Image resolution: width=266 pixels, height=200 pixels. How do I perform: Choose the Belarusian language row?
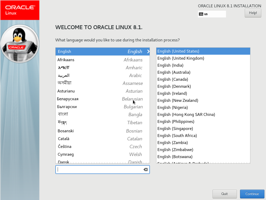click(102, 99)
